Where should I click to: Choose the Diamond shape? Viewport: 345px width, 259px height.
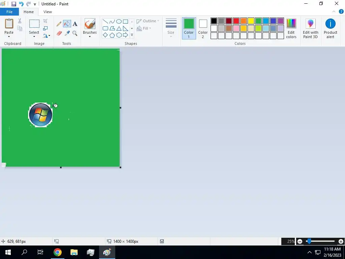click(105, 35)
